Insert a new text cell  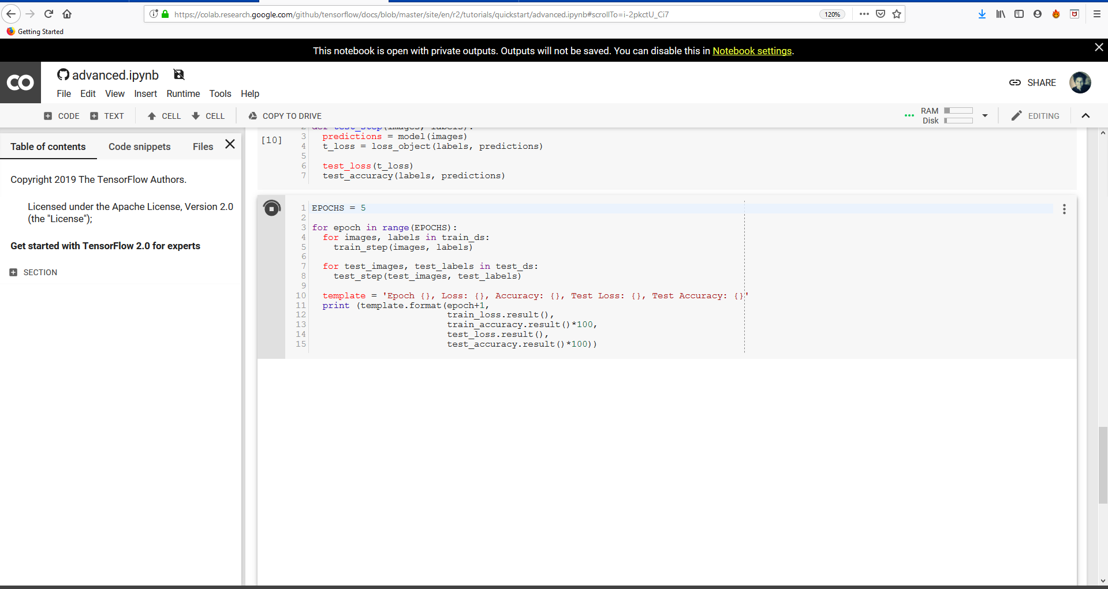coord(107,115)
